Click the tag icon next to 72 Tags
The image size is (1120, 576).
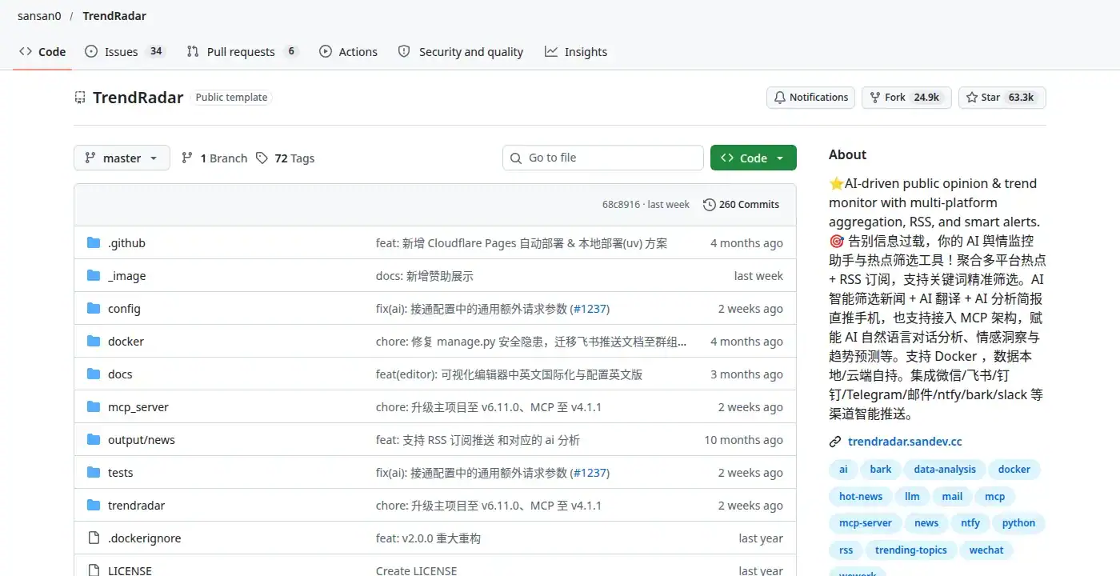pos(262,158)
